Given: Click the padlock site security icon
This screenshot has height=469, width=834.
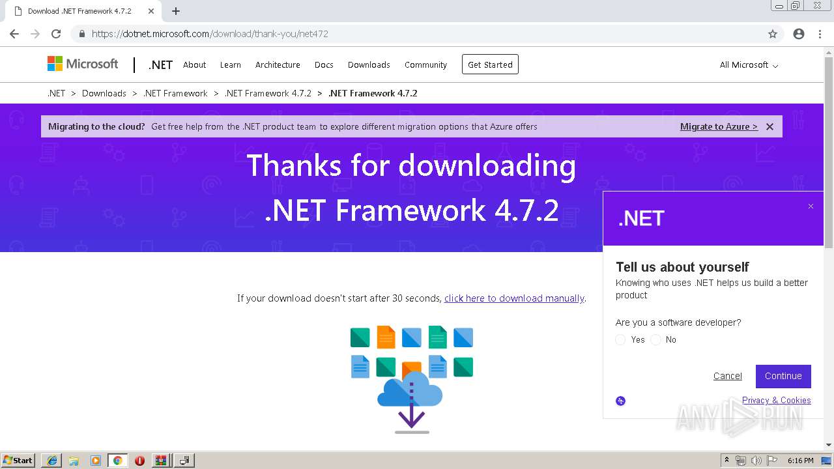Looking at the screenshot, I should tap(81, 34).
